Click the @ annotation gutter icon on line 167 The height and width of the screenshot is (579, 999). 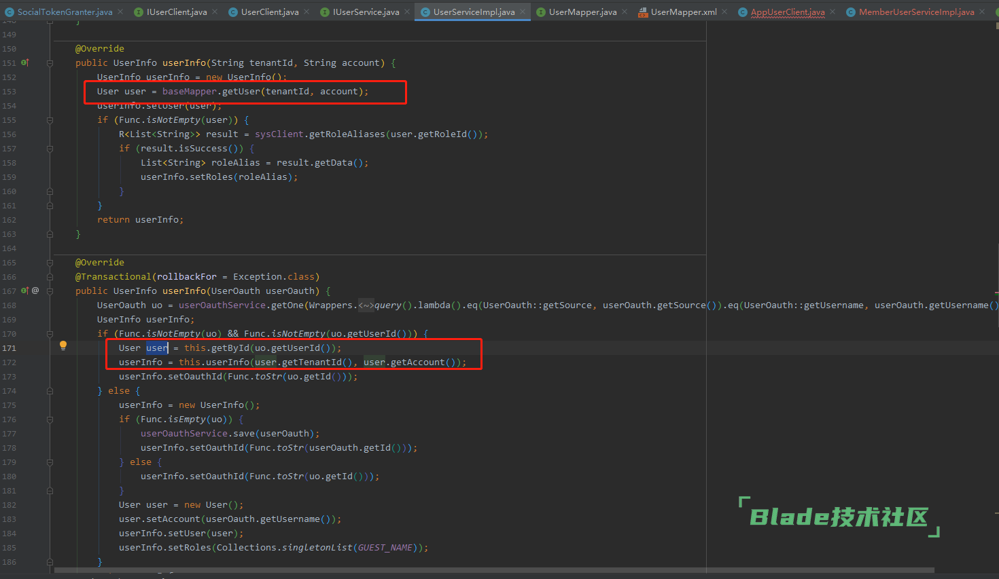pos(35,291)
